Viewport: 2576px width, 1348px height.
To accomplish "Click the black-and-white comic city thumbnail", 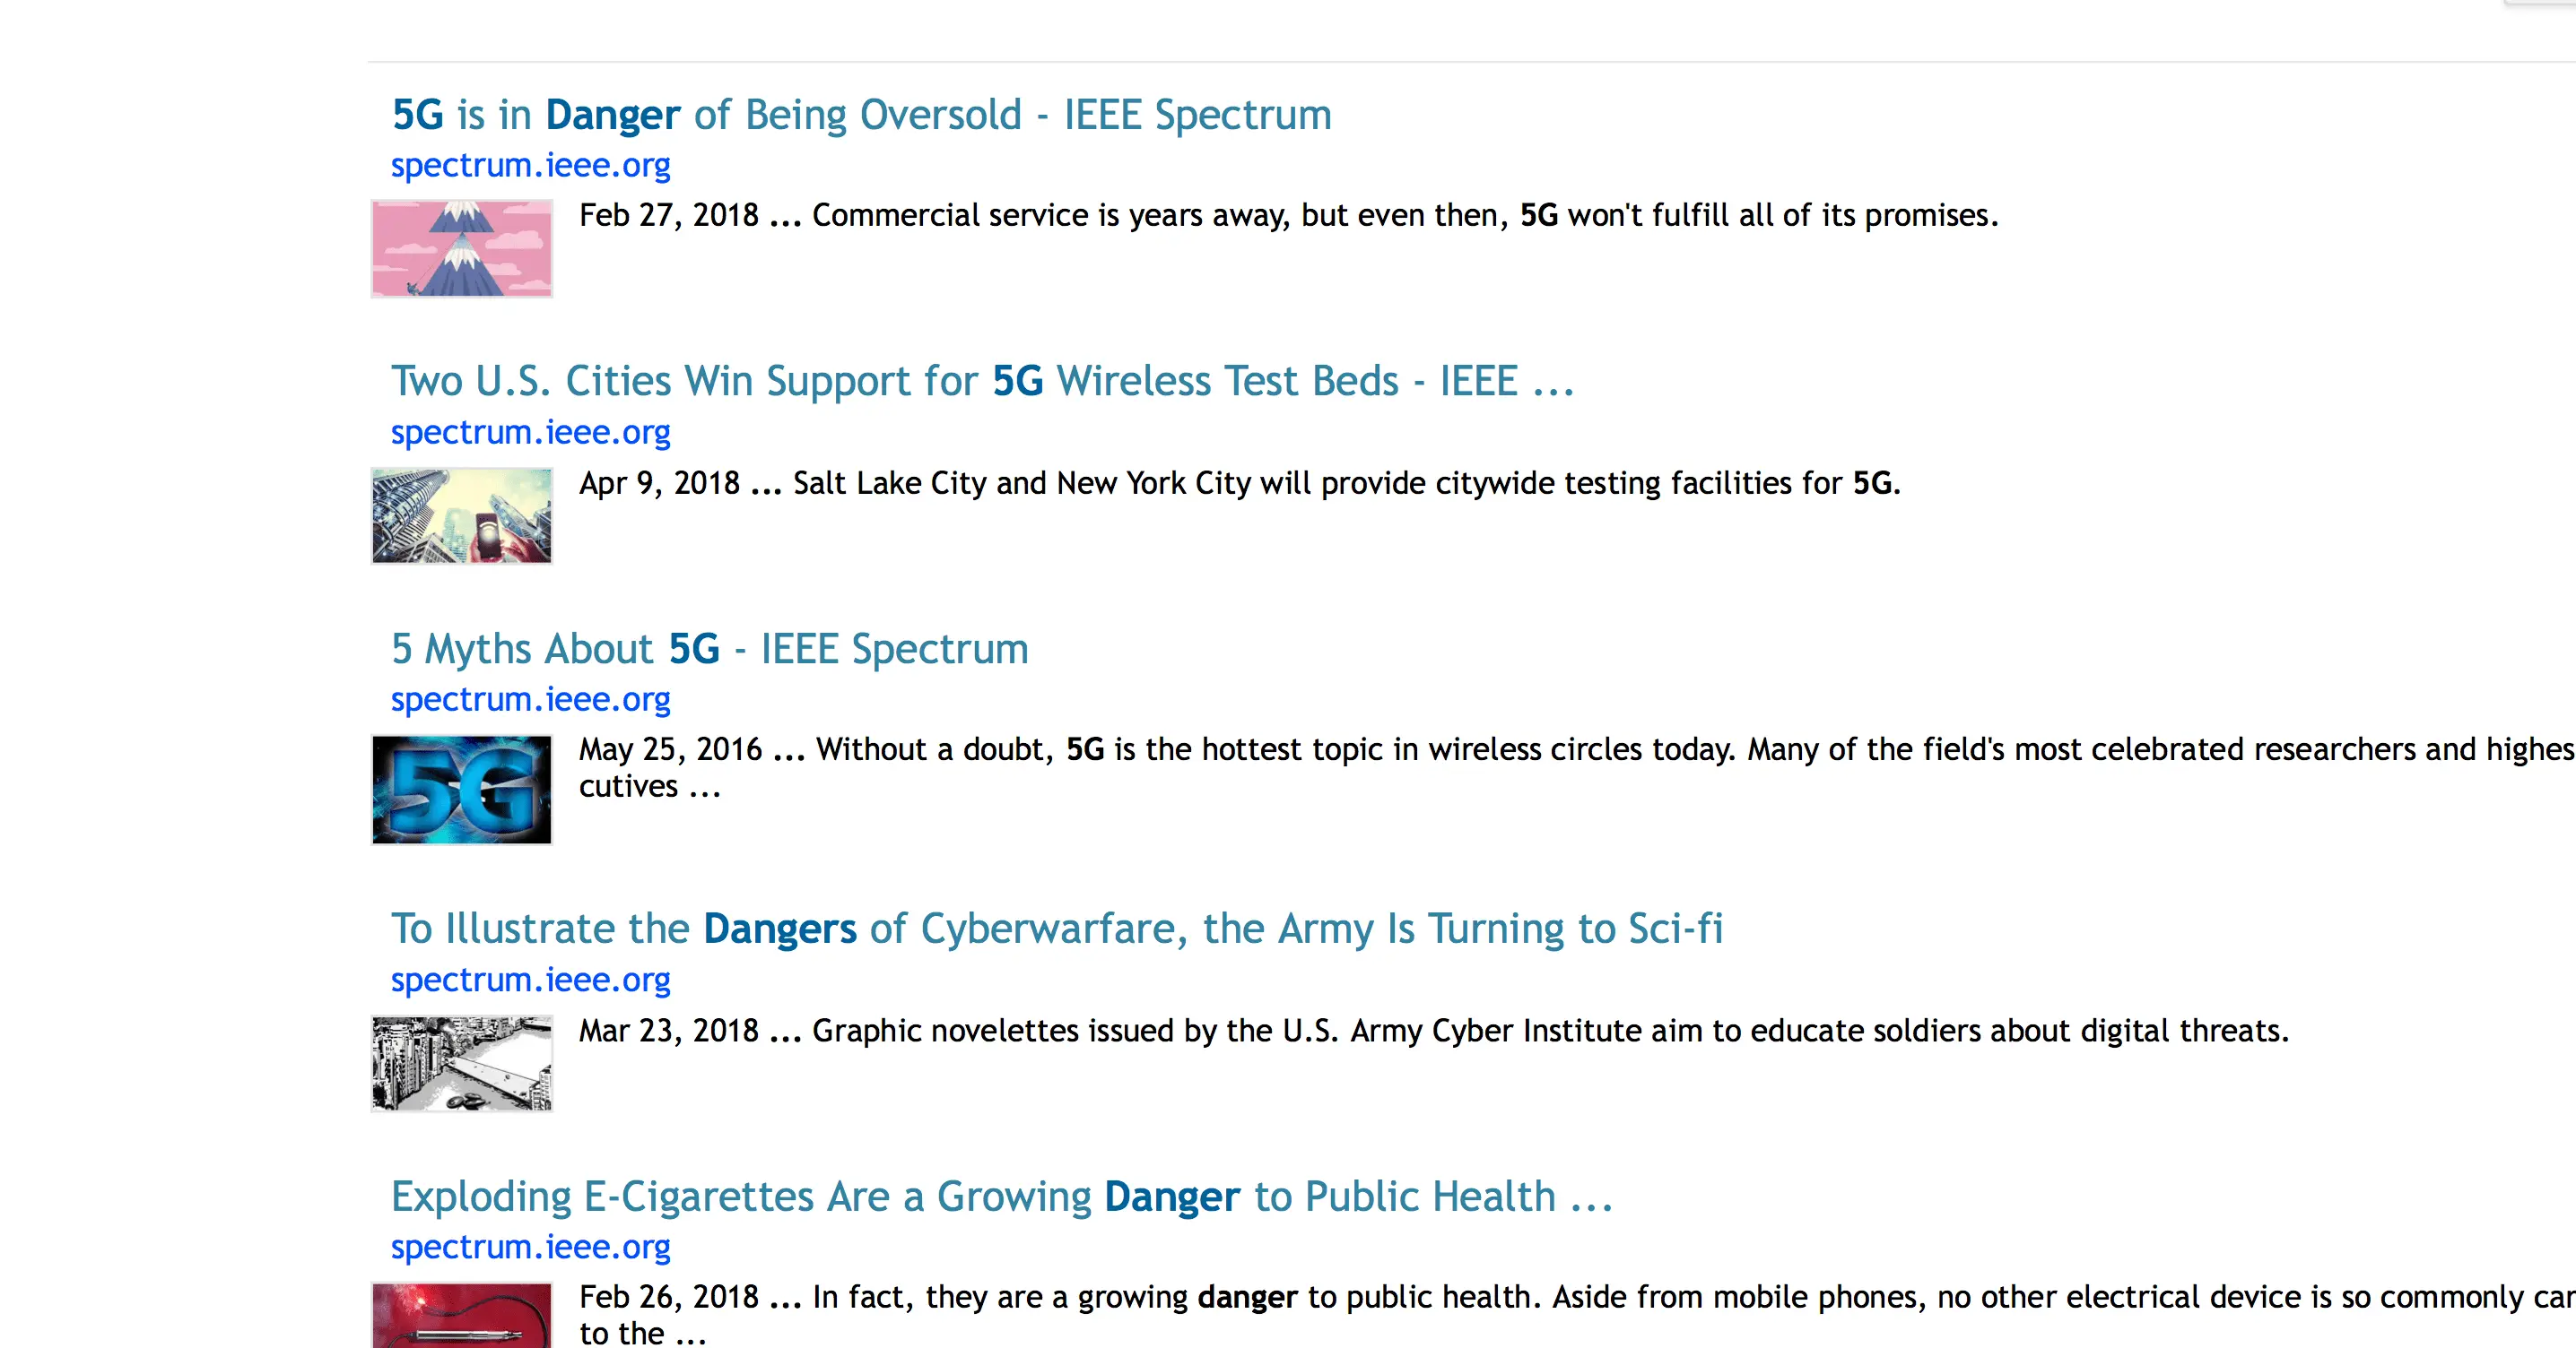I will 461,1063.
